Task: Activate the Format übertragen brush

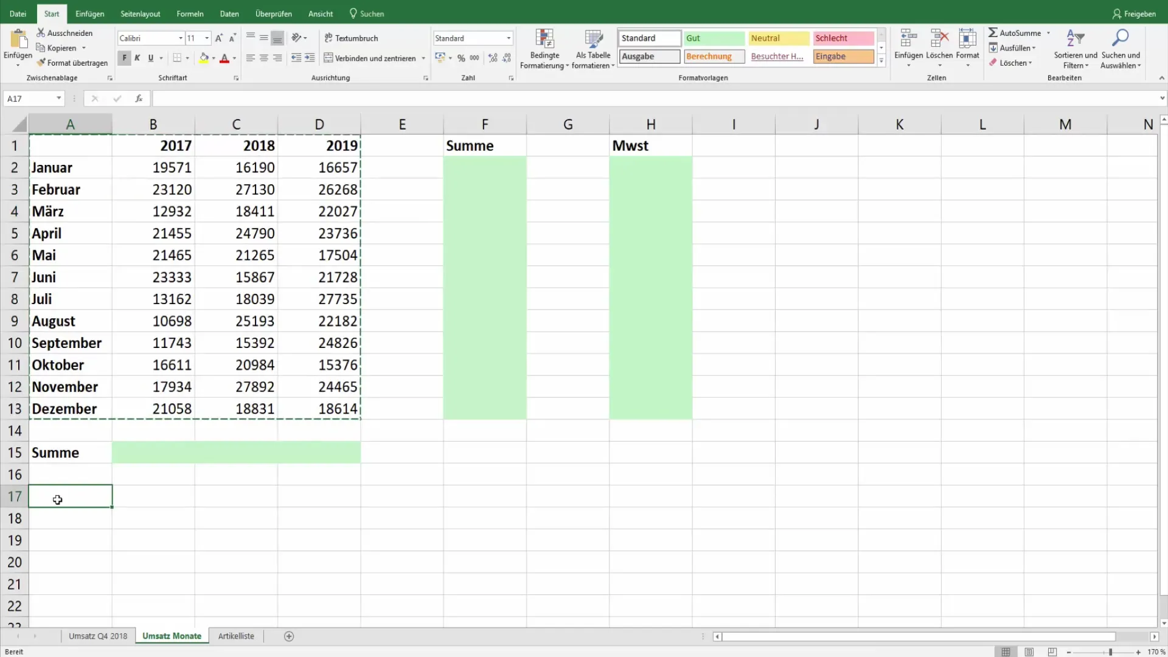Action: (x=72, y=63)
